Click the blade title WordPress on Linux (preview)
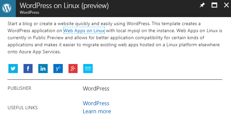231x127 pixels. click(x=64, y=6)
